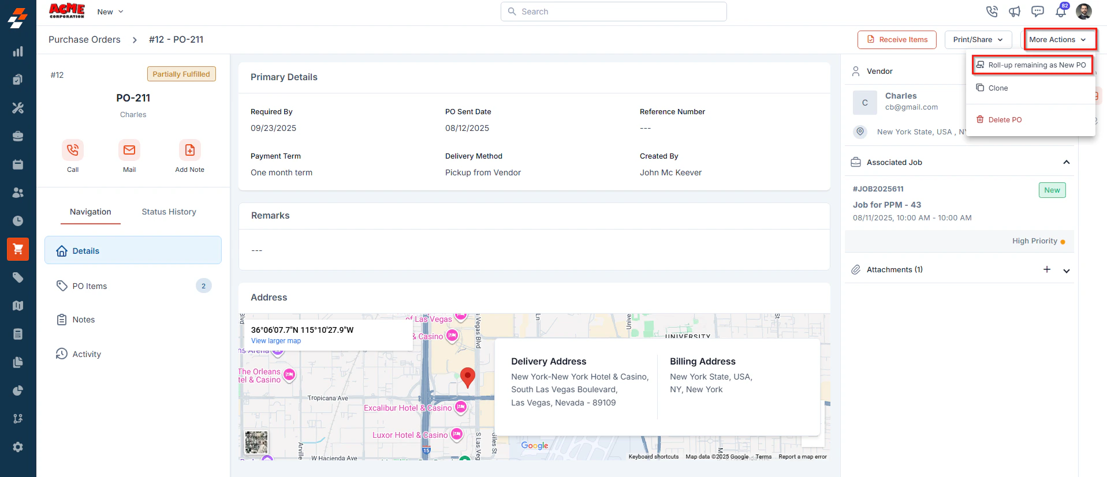Open the shopping cart purchase sidebar icon
This screenshot has width=1107, height=477.
[18, 249]
